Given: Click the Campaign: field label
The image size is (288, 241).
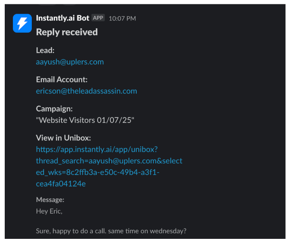Looking at the screenshot, I should point(54,108).
